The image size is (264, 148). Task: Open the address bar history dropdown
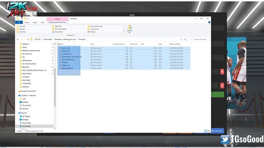pyautogui.click(x=181, y=39)
